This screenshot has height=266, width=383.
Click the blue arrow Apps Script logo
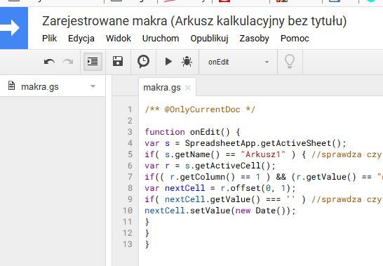14,27
